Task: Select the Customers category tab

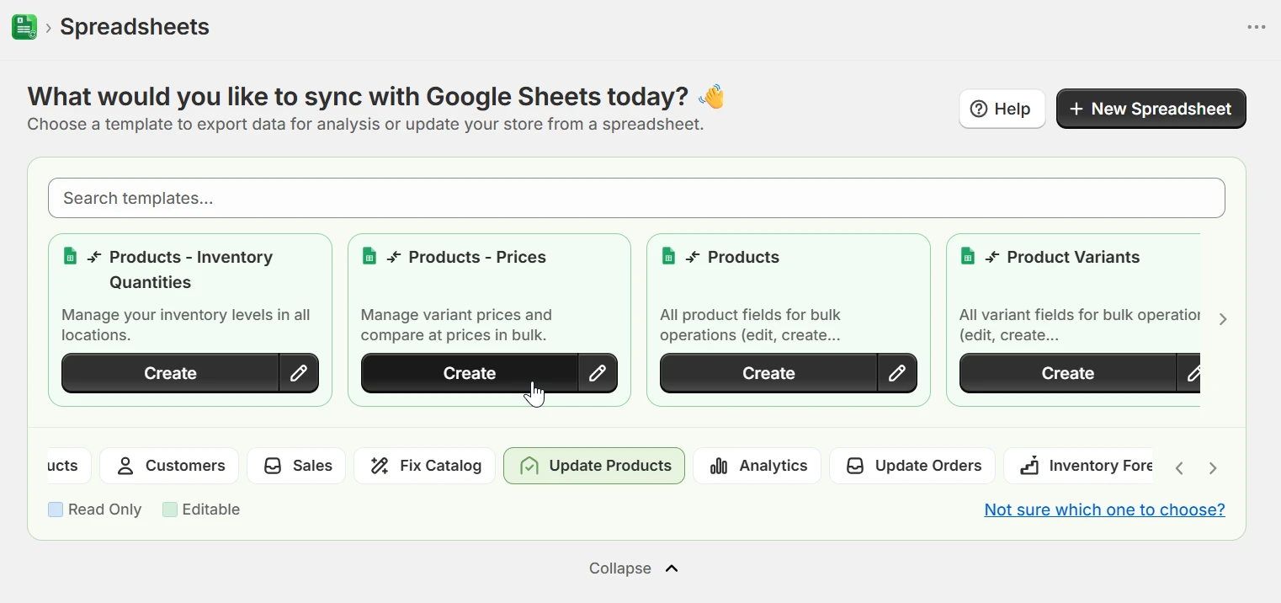Action: [x=169, y=466]
